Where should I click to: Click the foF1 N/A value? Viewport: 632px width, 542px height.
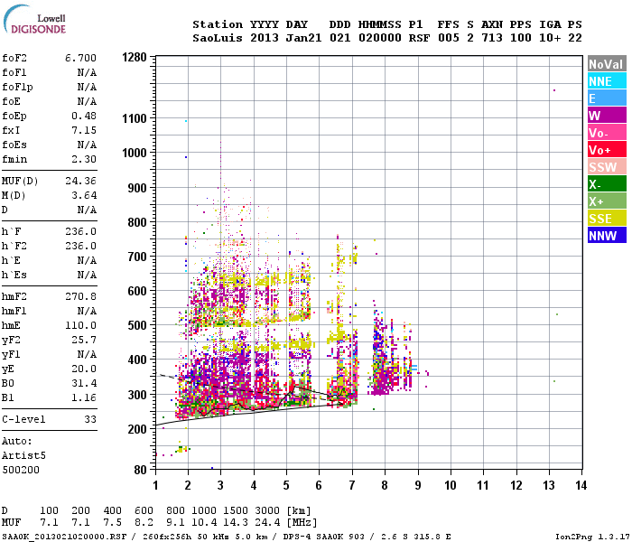point(87,72)
